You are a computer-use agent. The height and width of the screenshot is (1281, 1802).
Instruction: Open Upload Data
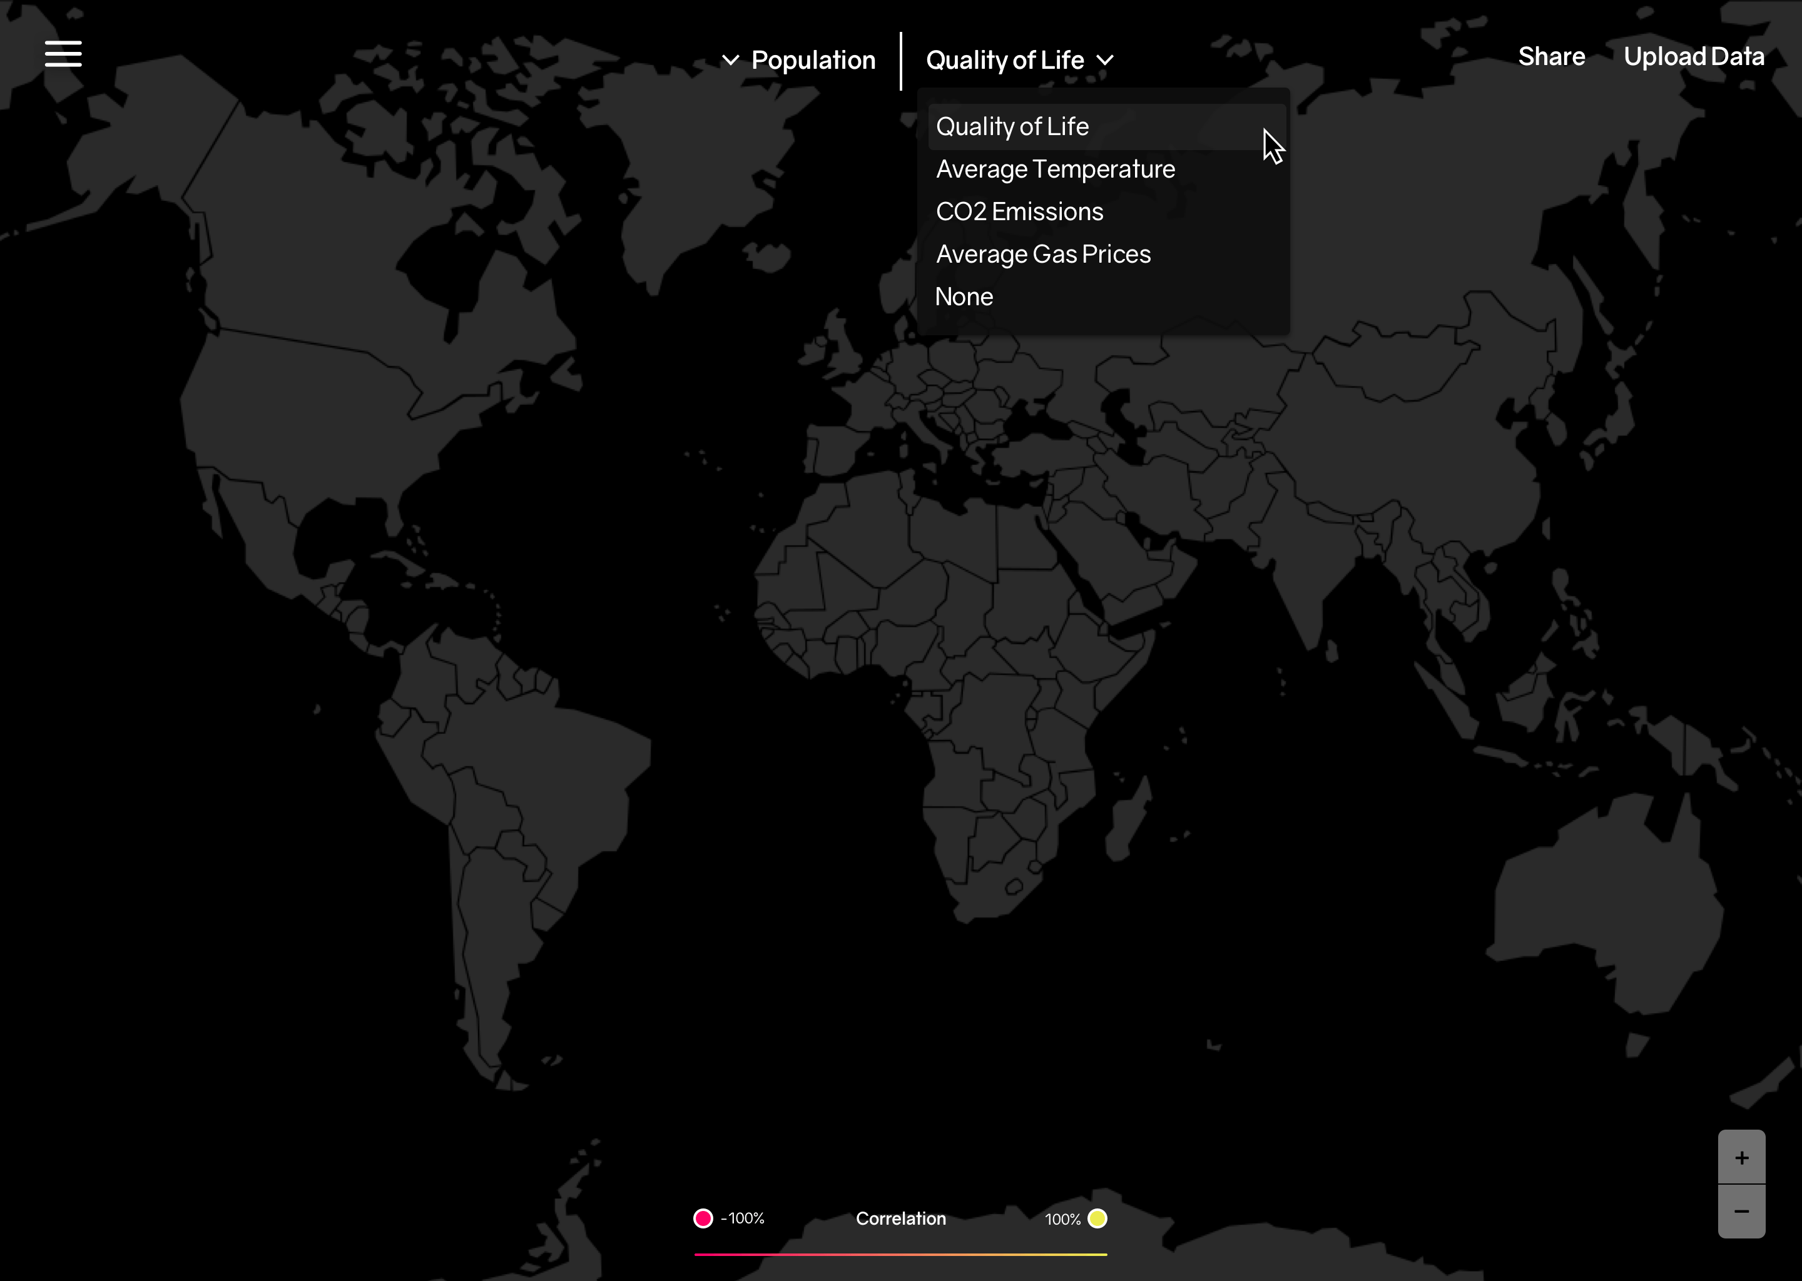point(1694,57)
